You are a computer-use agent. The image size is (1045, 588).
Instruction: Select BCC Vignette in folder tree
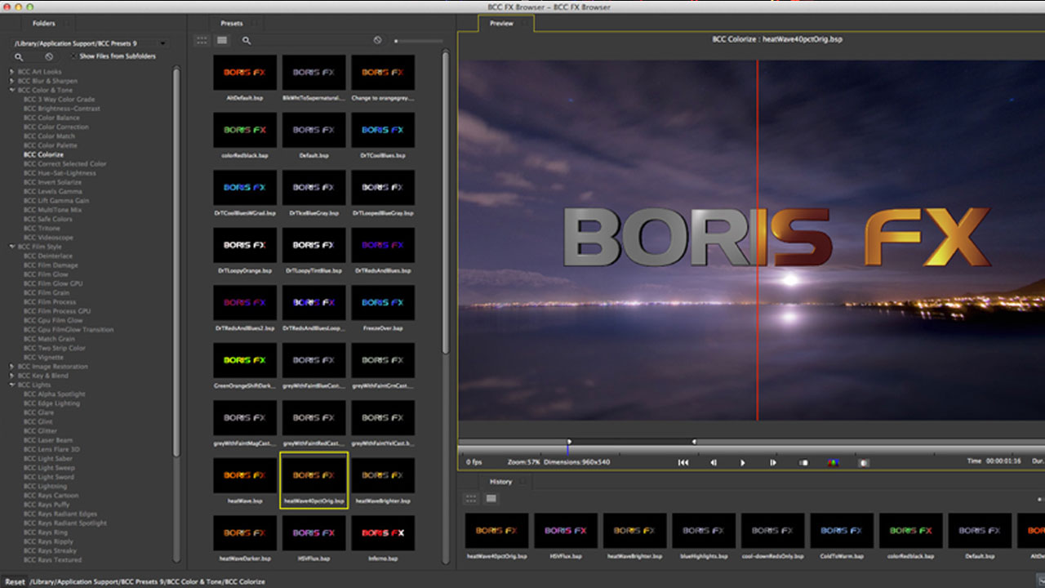(43, 357)
